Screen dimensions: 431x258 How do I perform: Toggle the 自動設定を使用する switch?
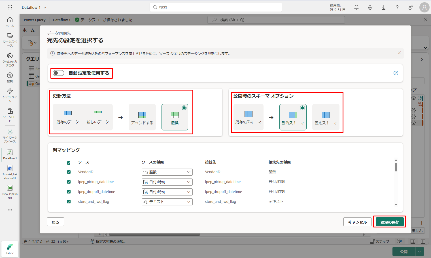click(x=58, y=73)
